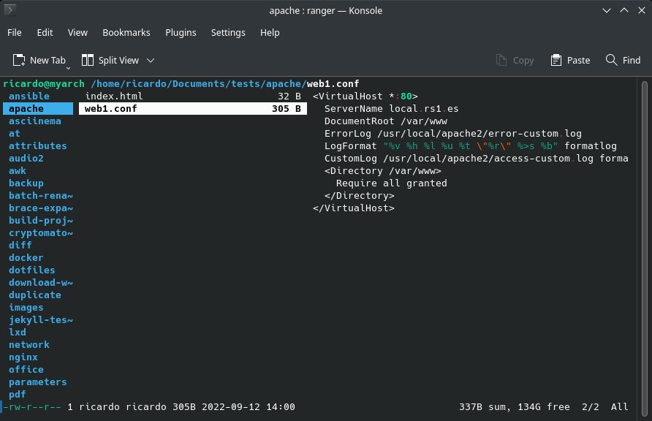Open the View menu
The height and width of the screenshot is (421, 652).
(x=77, y=32)
